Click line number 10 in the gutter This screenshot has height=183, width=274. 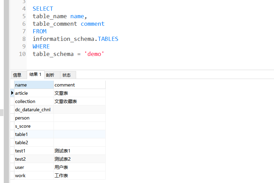pyautogui.click(x=22, y=54)
